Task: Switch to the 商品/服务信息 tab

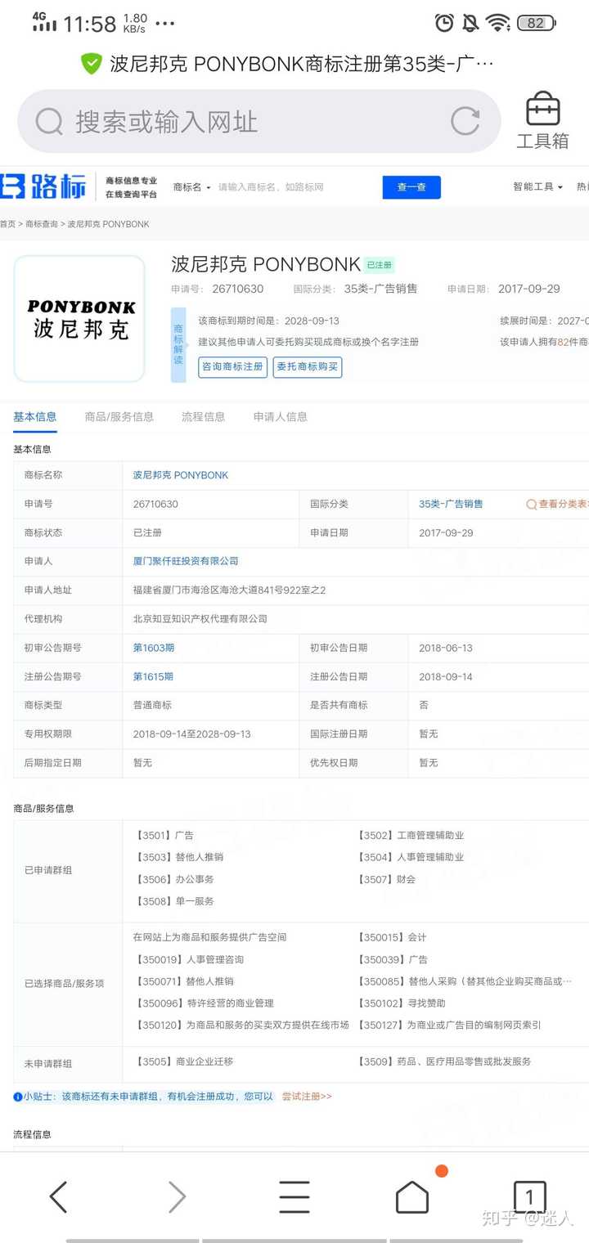Action: [119, 416]
